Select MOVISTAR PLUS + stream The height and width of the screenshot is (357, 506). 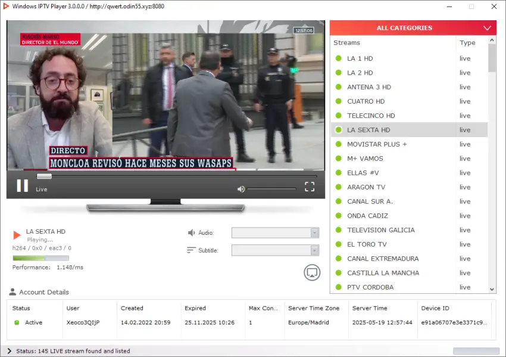tap(409, 144)
